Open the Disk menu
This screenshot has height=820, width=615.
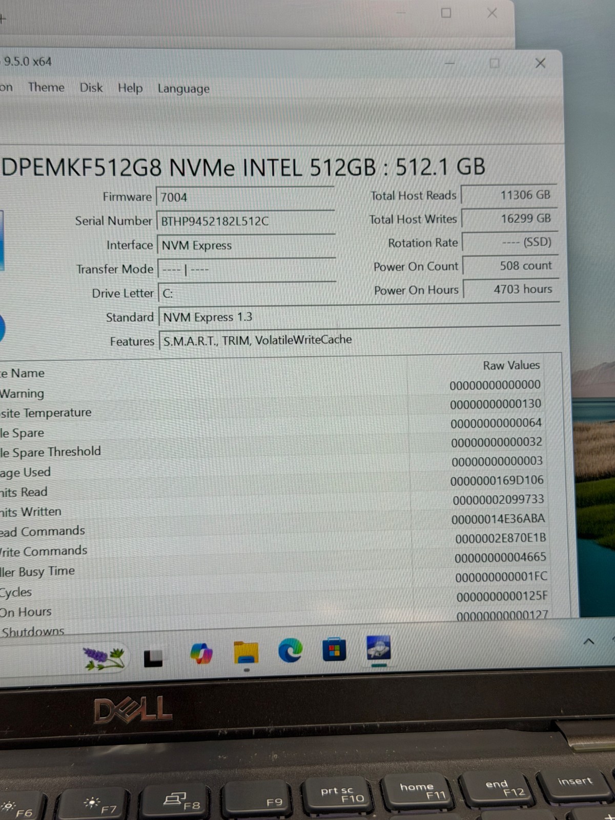tap(91, 88)
